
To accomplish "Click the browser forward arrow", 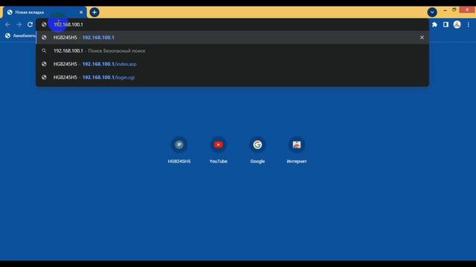I will tap(19, 24).
